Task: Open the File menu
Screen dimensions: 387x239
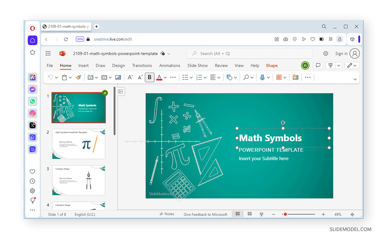Action: (50, 66)
